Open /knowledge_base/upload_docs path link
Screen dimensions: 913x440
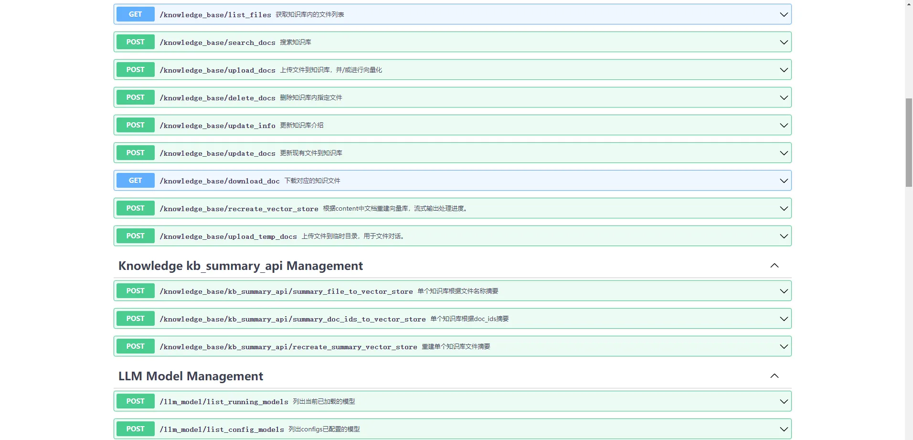coord(217,70)
